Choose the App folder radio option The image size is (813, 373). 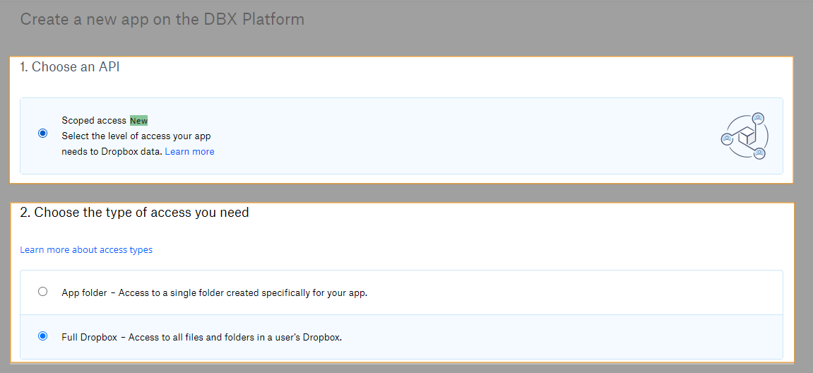(43, 291)
